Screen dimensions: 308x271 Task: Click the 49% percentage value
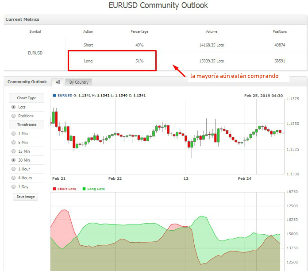139,45
